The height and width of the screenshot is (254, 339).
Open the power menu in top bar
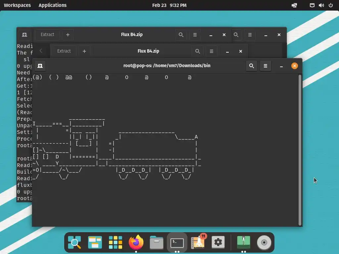click(x=331, y=5)
